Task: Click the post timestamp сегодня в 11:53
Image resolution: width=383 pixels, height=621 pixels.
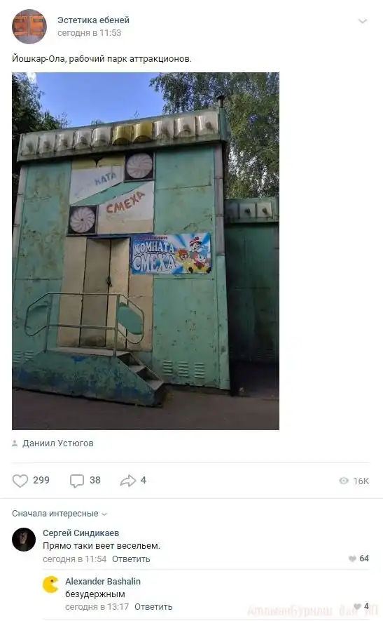Action: click(x=90, y=33)
